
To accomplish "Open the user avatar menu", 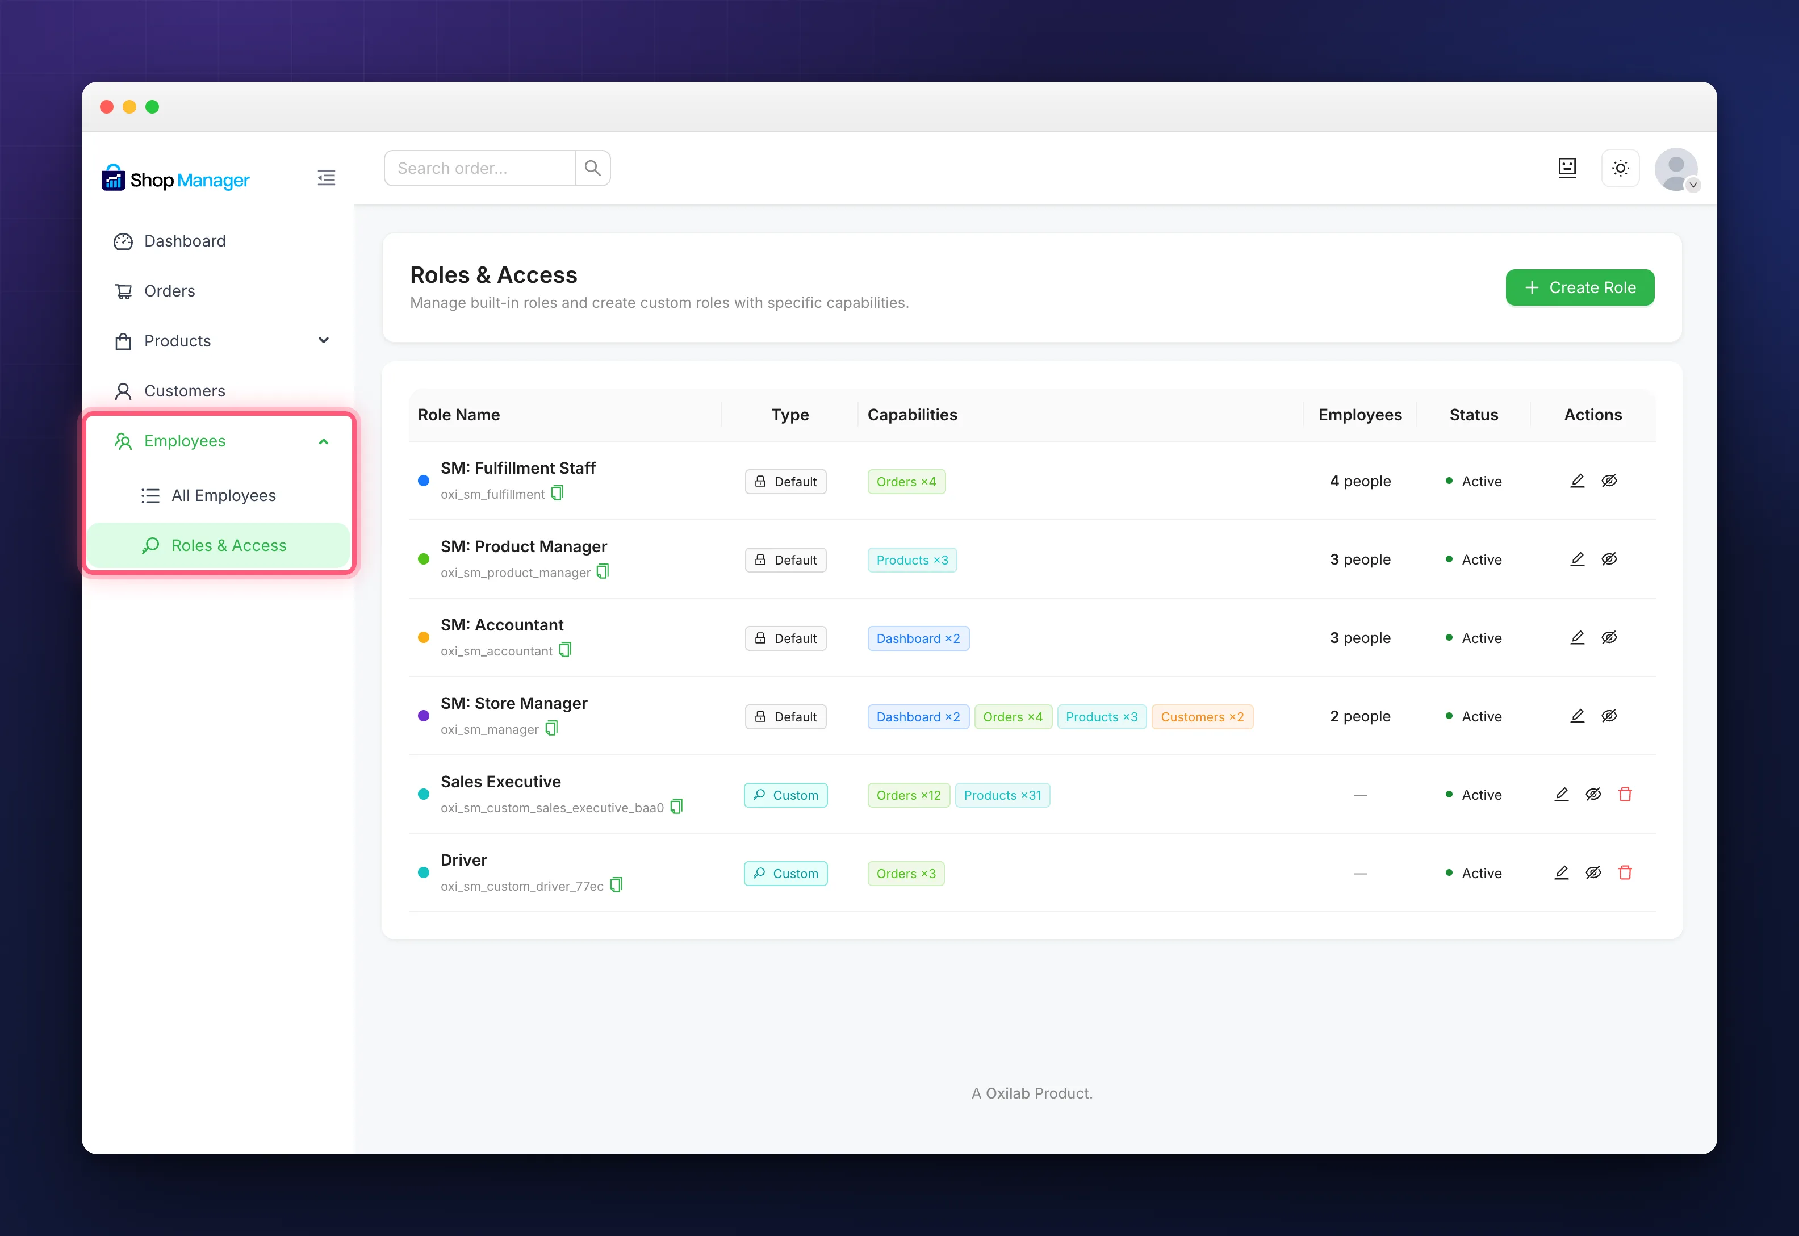I will point(1676,169).
